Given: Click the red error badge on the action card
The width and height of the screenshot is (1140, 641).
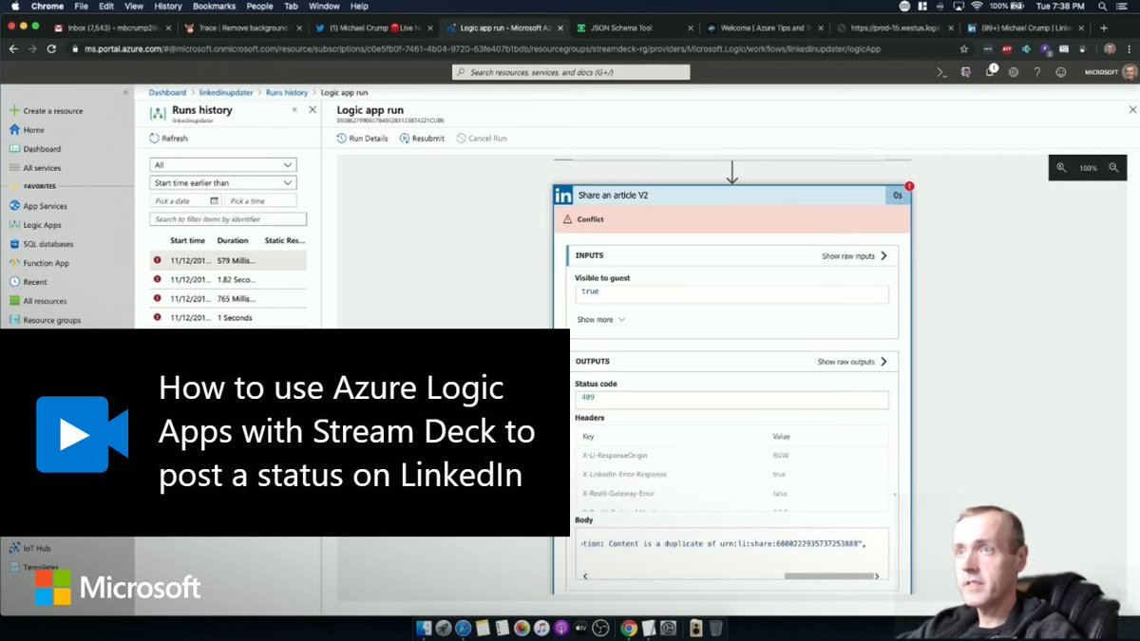Looking at the screenshot, I should 909,186.
